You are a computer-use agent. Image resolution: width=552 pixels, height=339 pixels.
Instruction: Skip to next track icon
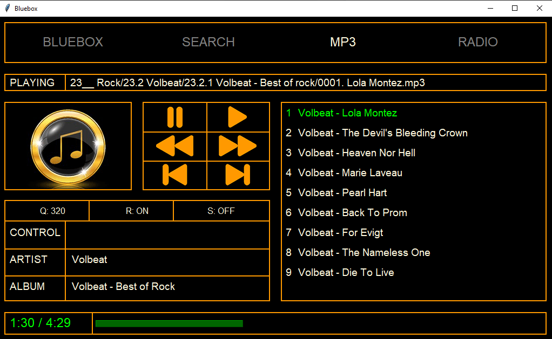(238, 175)
